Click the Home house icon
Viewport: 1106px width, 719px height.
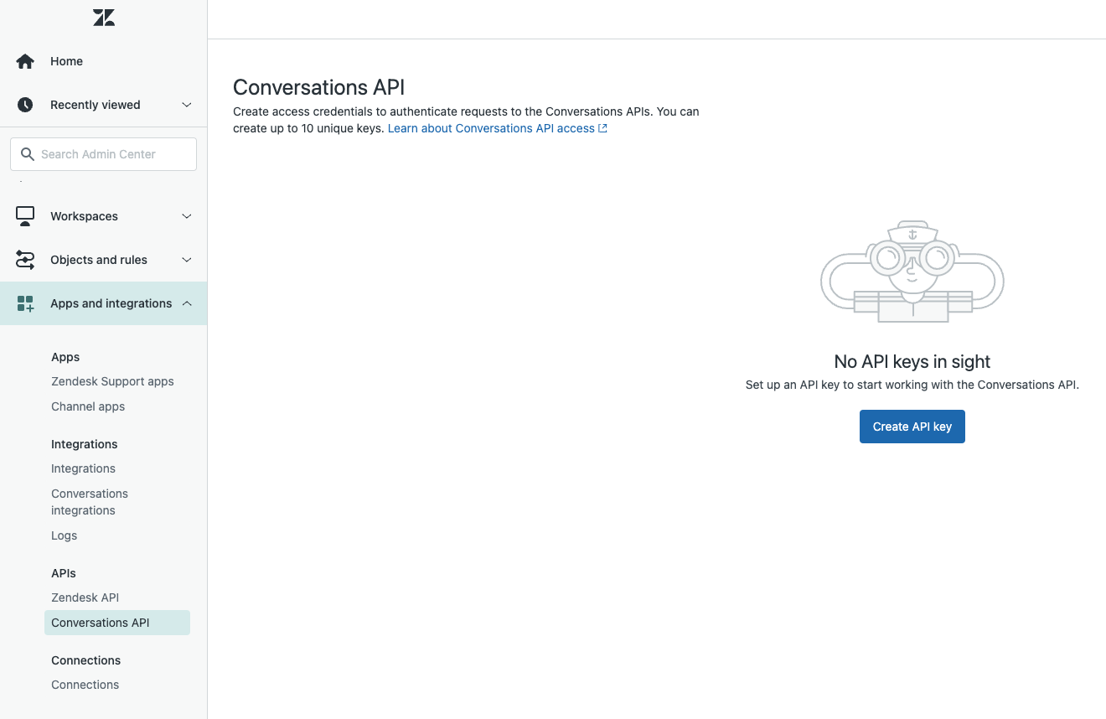pyautogui.click(x=25, y=61)
